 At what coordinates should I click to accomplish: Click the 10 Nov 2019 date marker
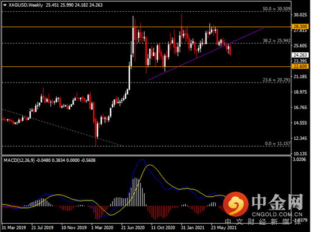(x=74, y=228)
